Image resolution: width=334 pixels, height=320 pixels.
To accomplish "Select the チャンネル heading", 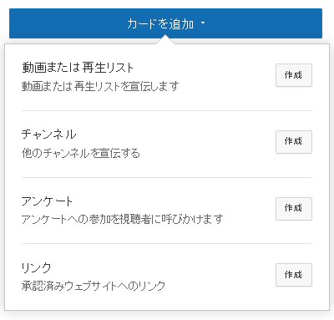I will [49, 135].
